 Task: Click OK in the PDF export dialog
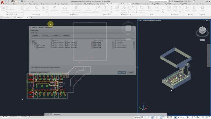[122, 73]
